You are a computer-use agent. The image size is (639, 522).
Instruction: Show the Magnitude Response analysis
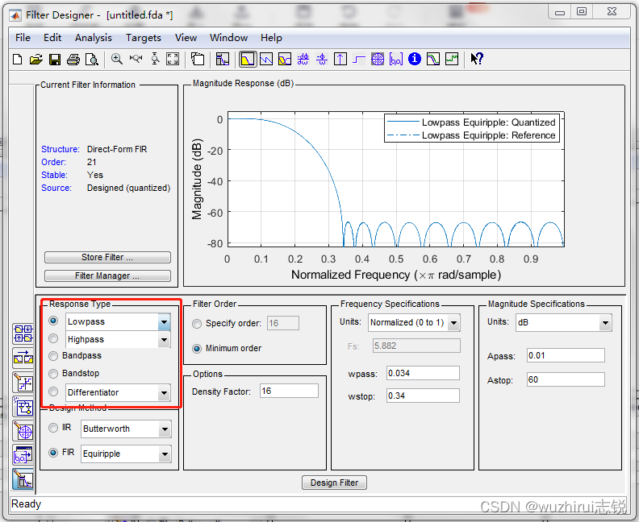[248, 60]
